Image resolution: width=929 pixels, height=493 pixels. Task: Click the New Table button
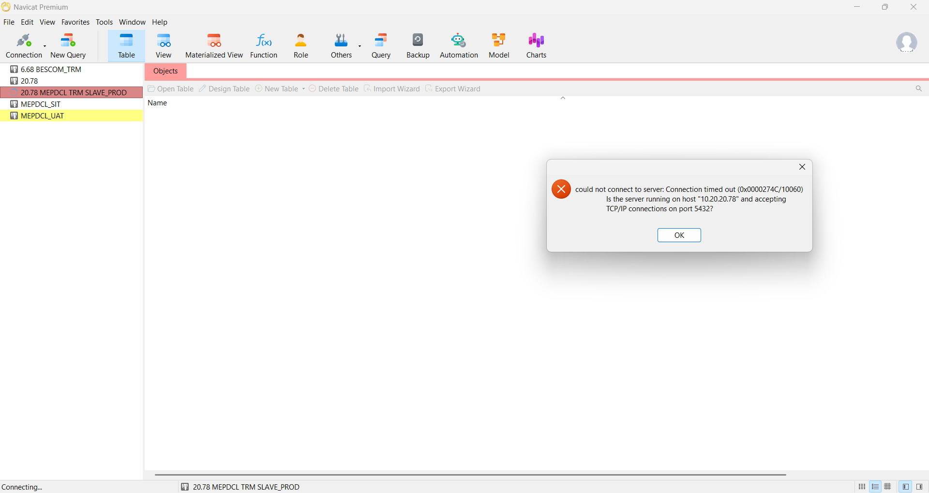click(277, 89)
